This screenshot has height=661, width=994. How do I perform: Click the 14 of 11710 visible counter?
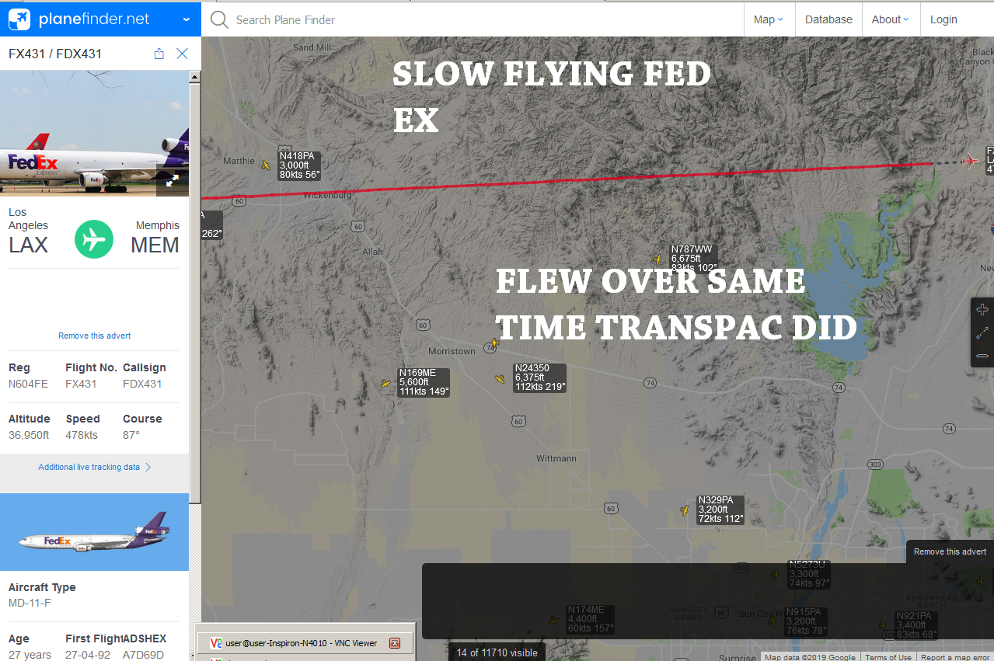[x=497, y=652]
